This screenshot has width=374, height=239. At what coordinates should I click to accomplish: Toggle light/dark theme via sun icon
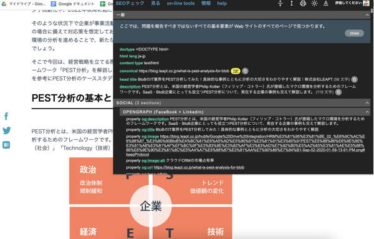pyautogui.click(x=314, y=3)
